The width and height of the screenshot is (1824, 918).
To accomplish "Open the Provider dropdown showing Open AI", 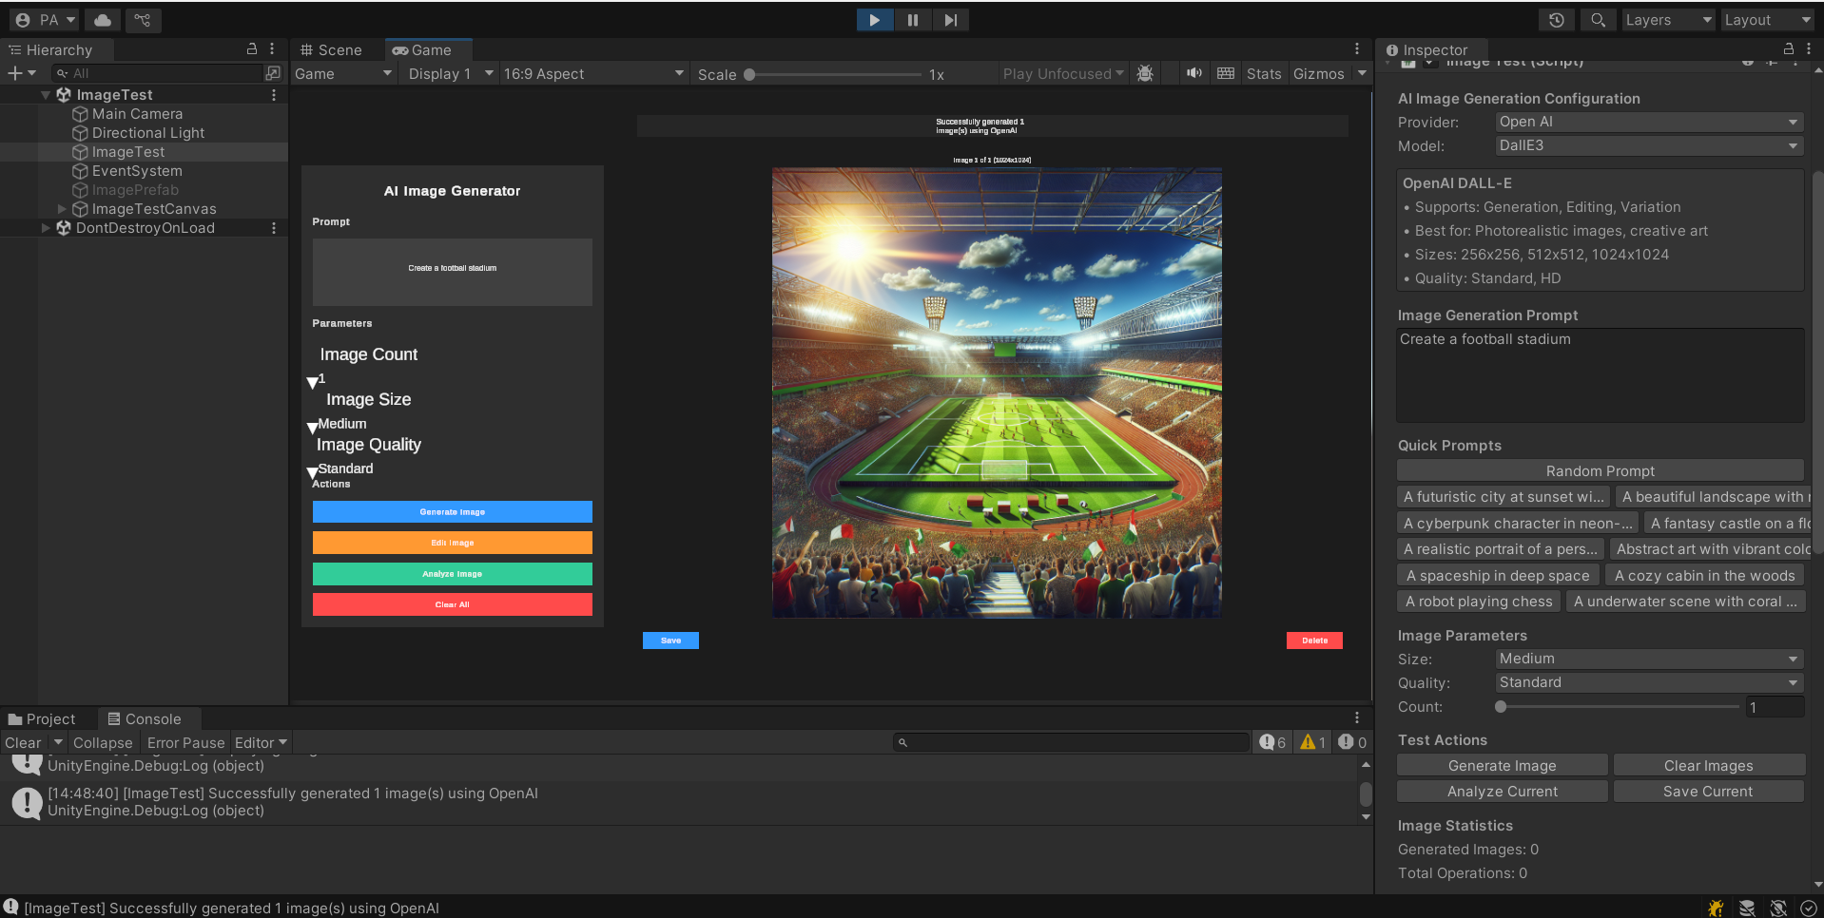I will coord(1648,122).
